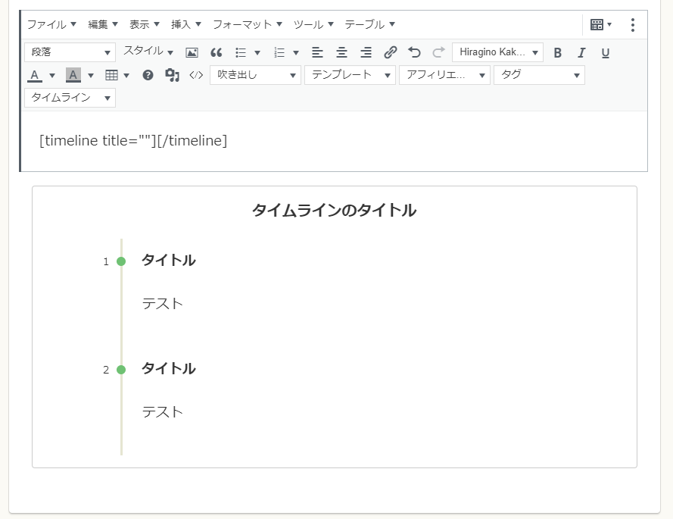Apply the background highlight color button
This screenshot has width=673, height=519.
pyautogui.click(x=73, y=75)
